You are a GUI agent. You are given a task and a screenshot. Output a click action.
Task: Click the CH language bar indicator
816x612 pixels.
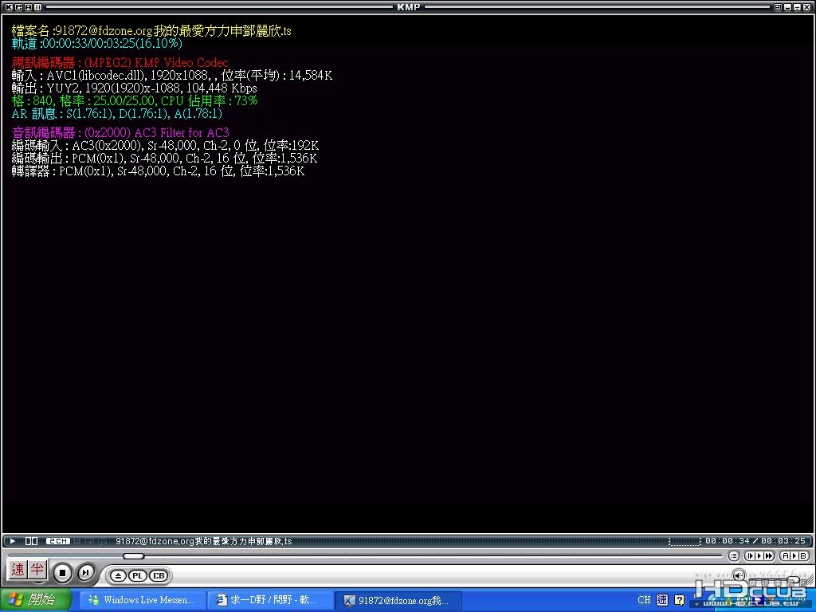(644, 600)
